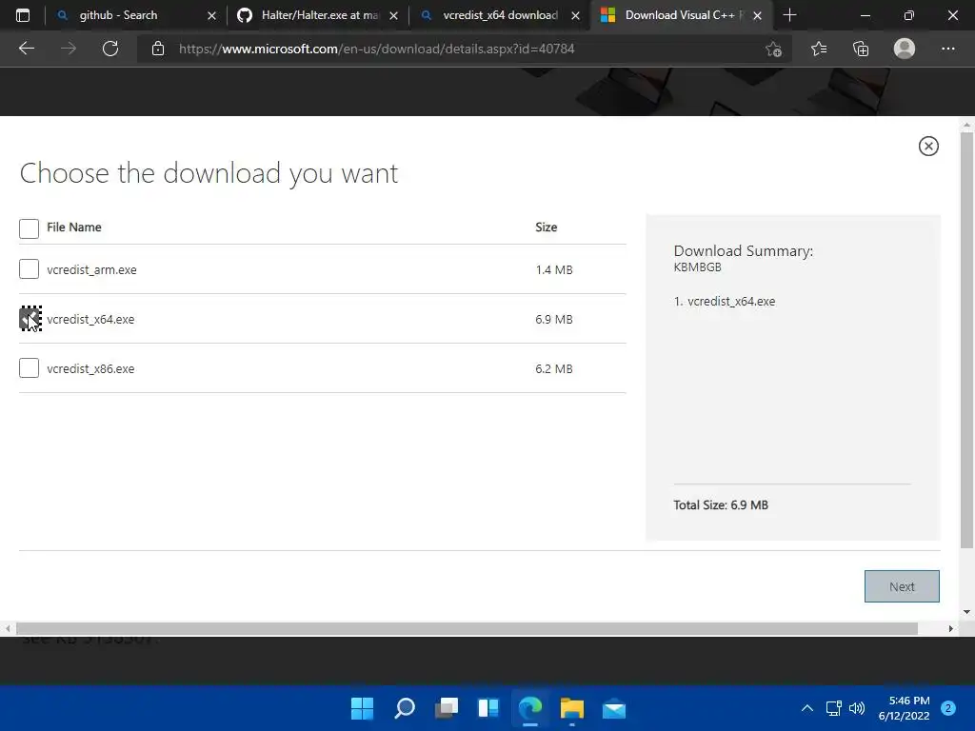
Task: Close the vcredist_x64 download tab
Action: [576, 15]
